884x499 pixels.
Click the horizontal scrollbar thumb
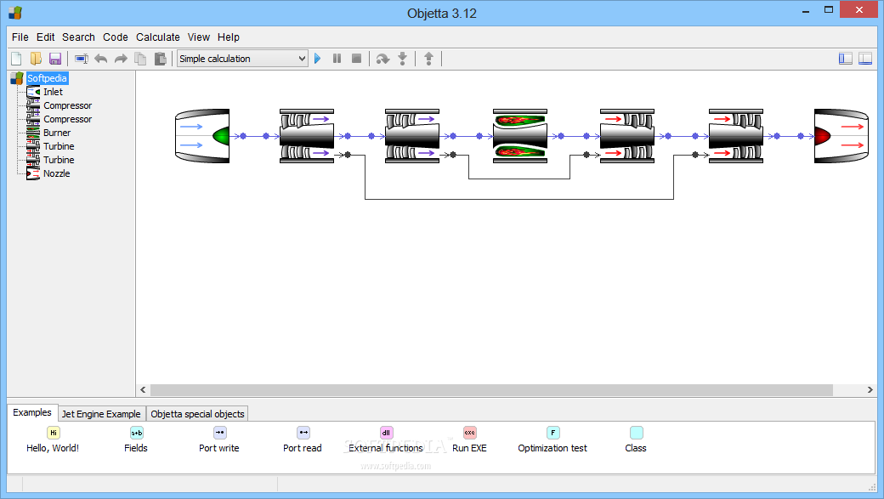(x=491, y=390)
